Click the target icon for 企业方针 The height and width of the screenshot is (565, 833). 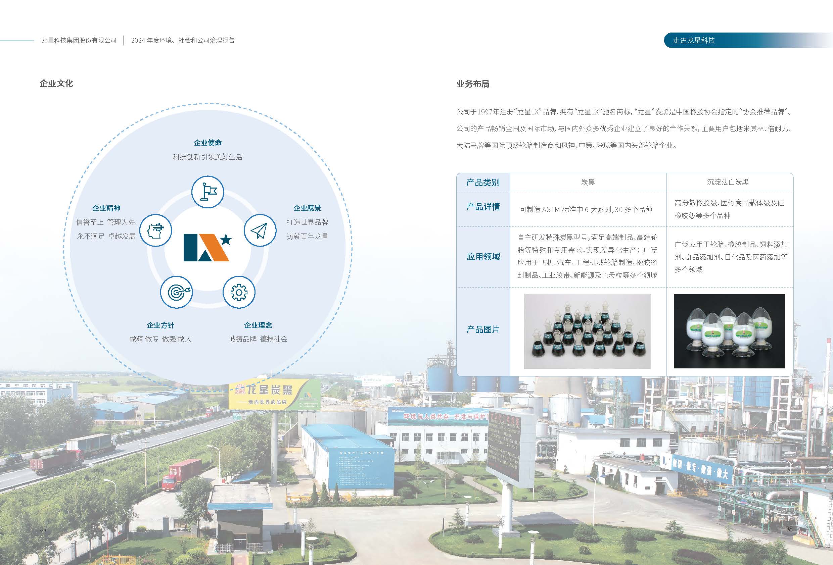[176, 292]
